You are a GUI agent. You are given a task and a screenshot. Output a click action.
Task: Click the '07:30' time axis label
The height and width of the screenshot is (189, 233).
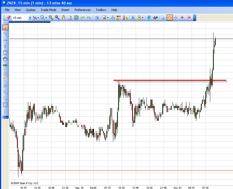tap(205, 188)
